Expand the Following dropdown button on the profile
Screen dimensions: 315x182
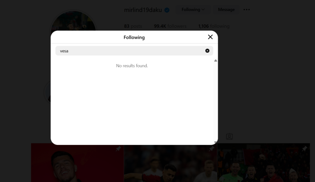click(193, 10)
